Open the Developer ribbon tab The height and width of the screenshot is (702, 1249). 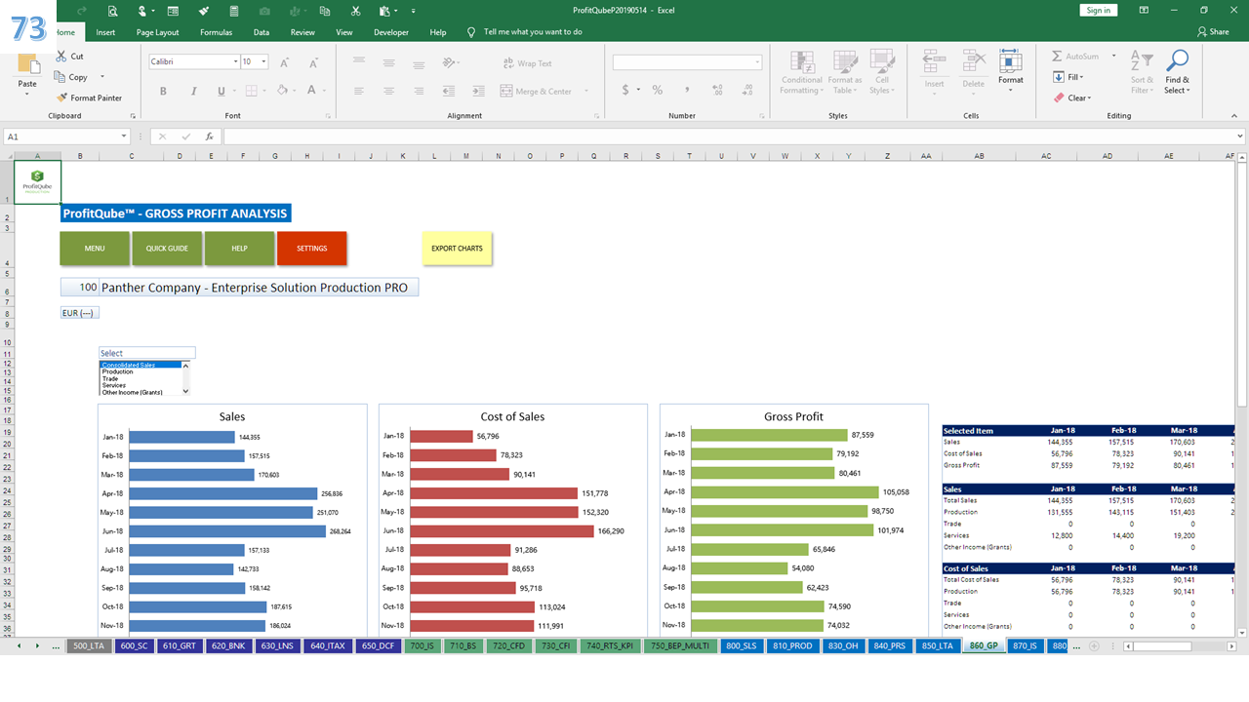click(x=391, y=31)
